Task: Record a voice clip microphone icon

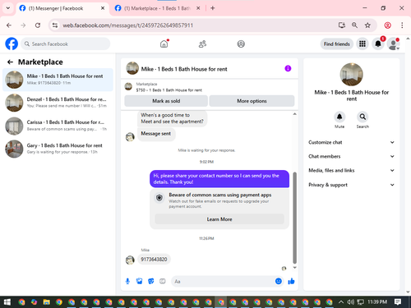Action: [x=127, y=281]
